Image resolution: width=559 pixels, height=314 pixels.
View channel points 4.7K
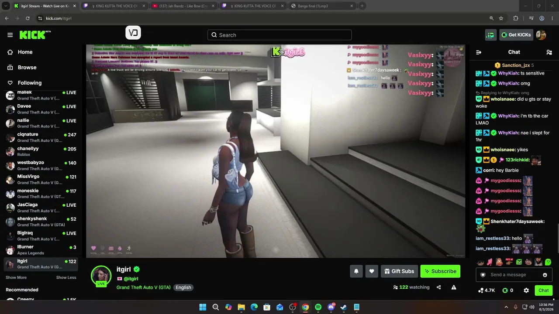pyautogui.click(x=487, y=290)
